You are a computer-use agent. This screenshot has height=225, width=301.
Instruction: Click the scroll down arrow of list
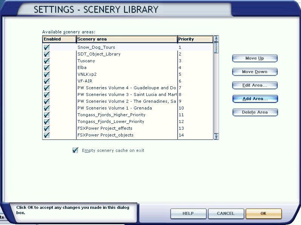216,136
